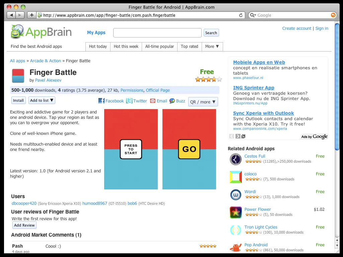
Task: Click the Press to Start screenshot
Action: [x=131, y=149]
